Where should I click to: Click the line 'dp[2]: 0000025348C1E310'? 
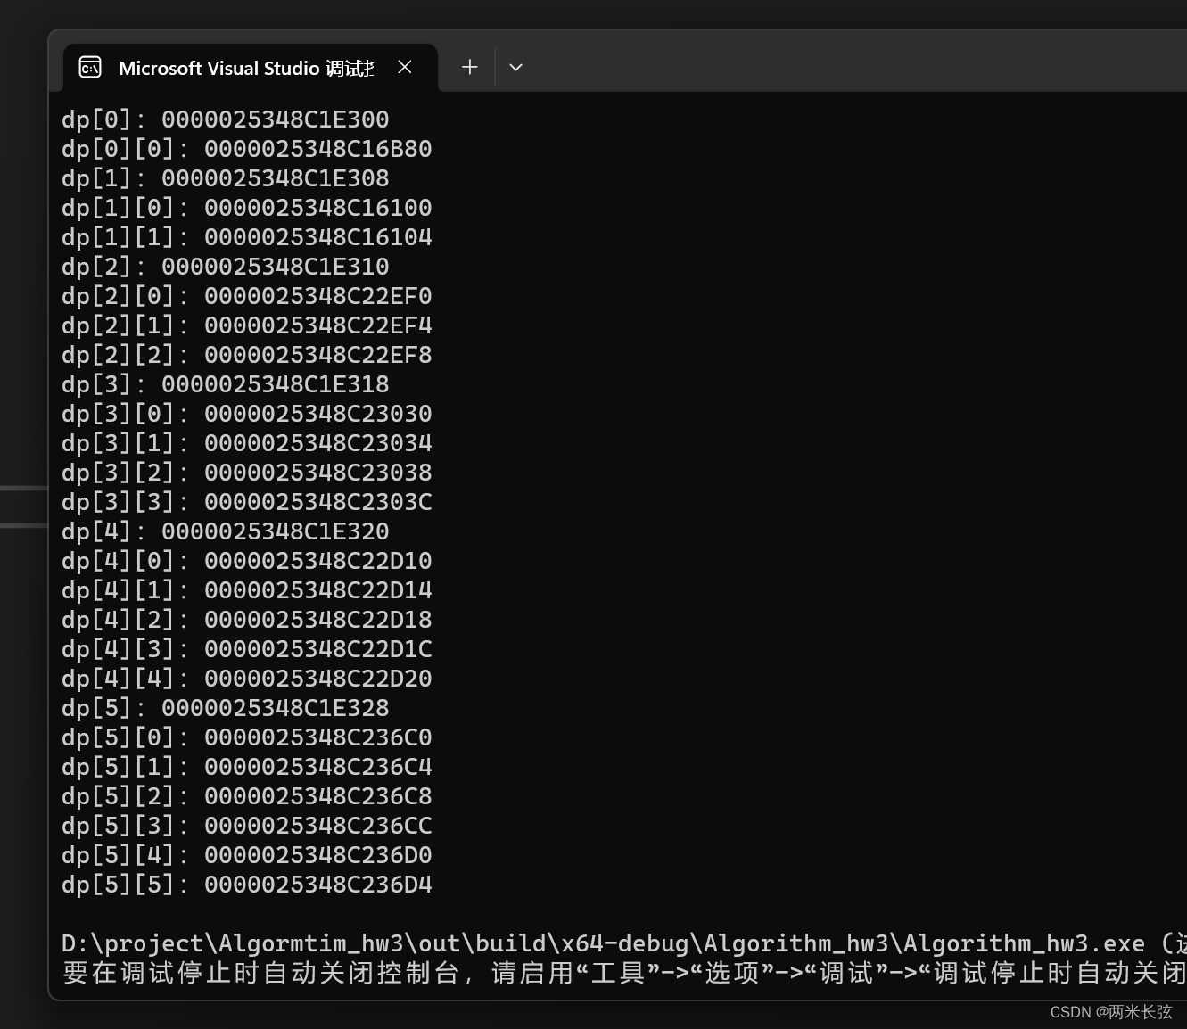[226, 267]
